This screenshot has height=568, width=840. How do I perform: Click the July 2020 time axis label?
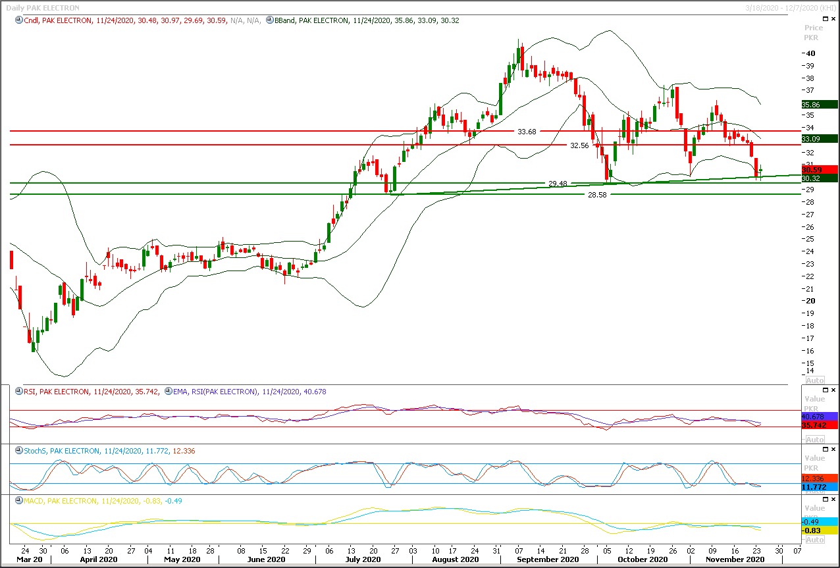tap(363, 559)
